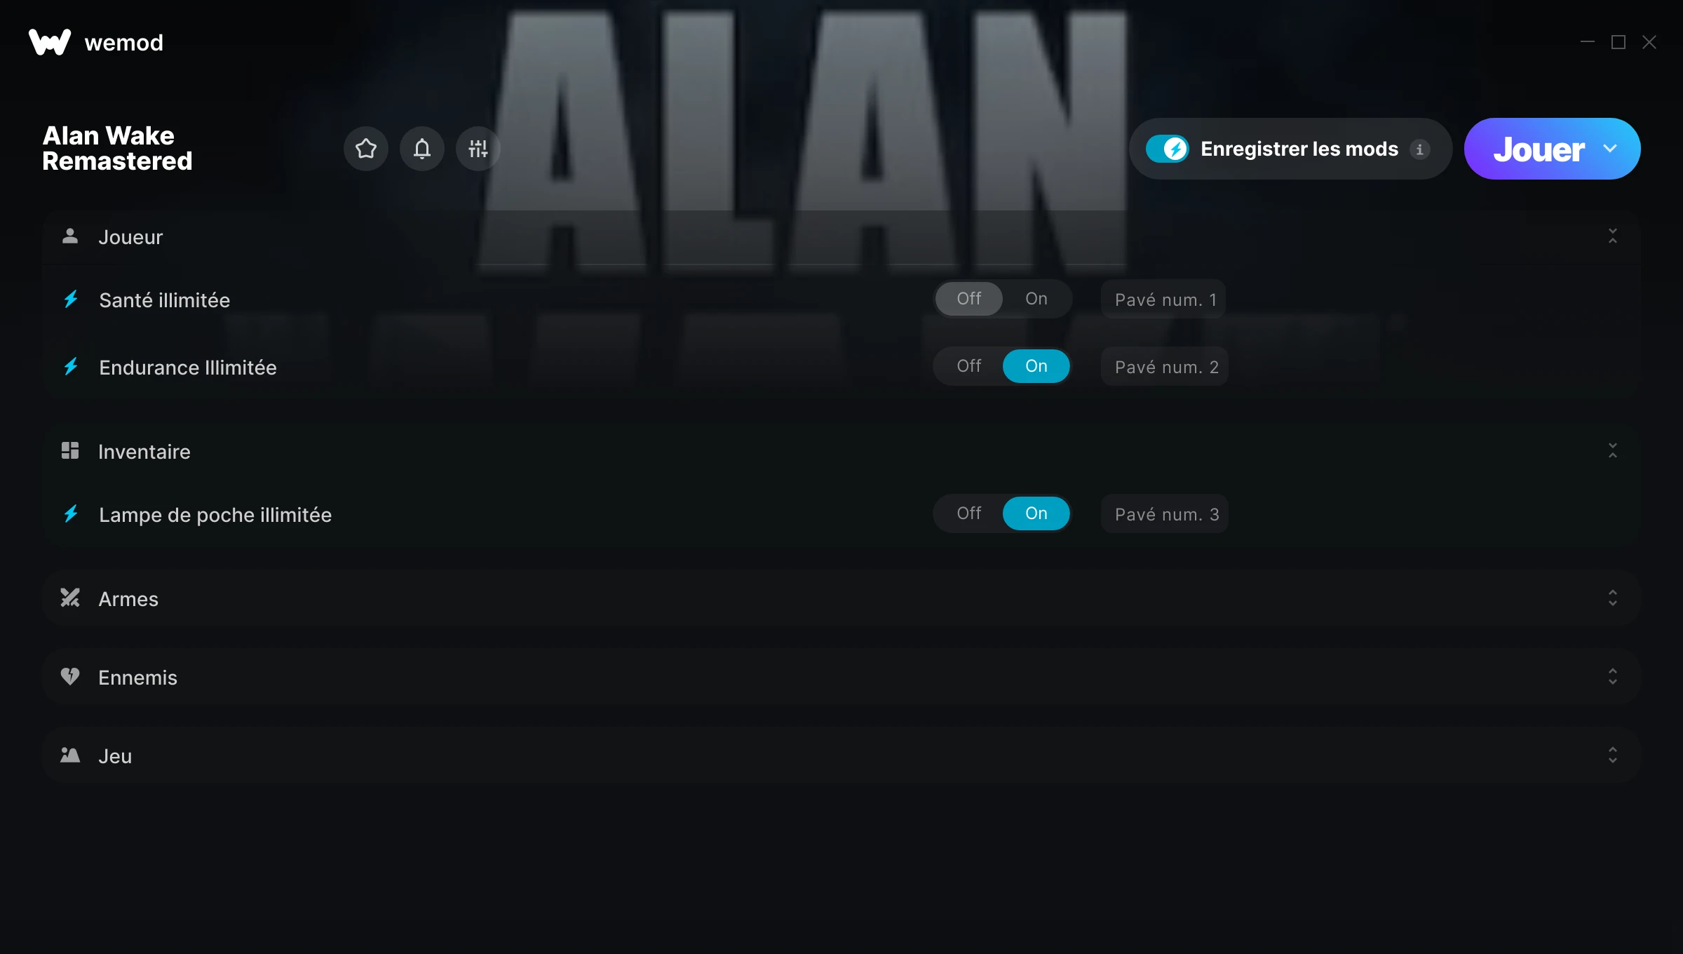Click the favorite star icon
The image size is (1683, 954).
366,149
